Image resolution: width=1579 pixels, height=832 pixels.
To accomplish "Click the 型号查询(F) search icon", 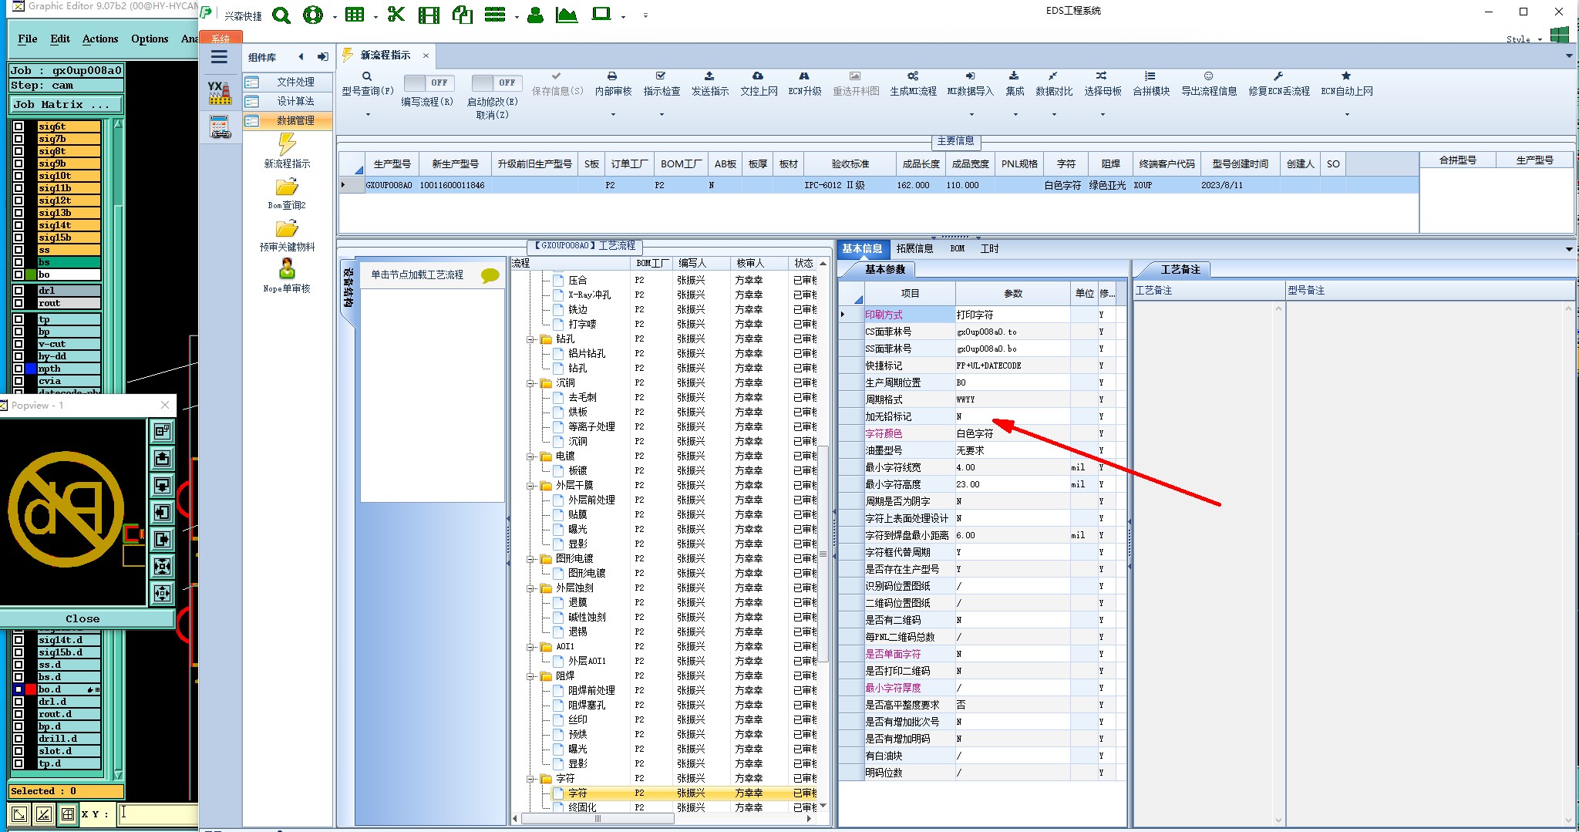I will 368,76.
